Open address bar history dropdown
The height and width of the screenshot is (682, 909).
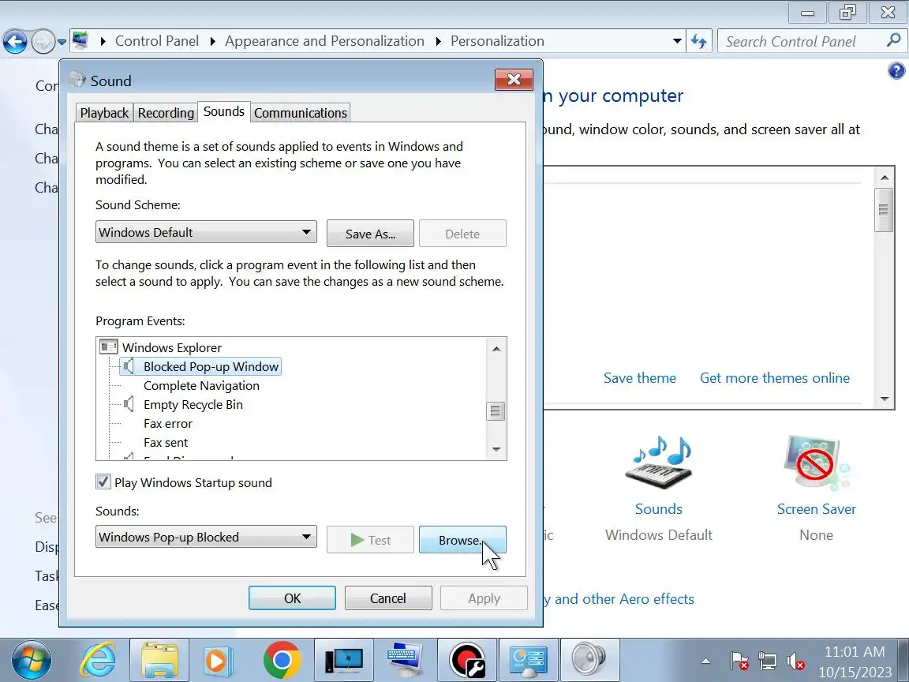676,41
